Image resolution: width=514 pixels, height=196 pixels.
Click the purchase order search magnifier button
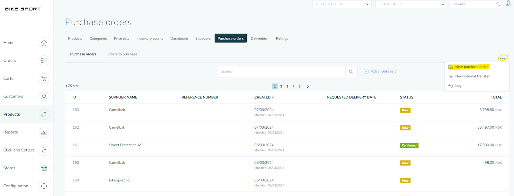(351, 72)
